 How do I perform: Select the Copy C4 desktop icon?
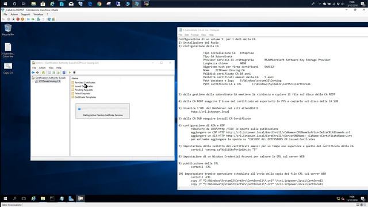(x=8, y=68)
